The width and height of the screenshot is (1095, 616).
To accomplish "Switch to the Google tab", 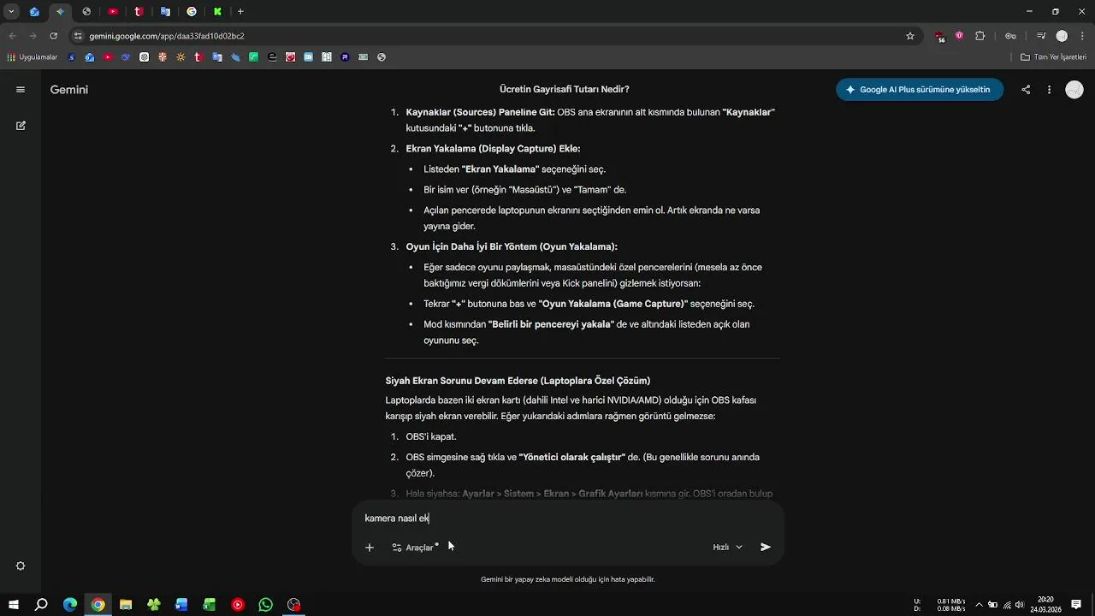I will point(192,12).
